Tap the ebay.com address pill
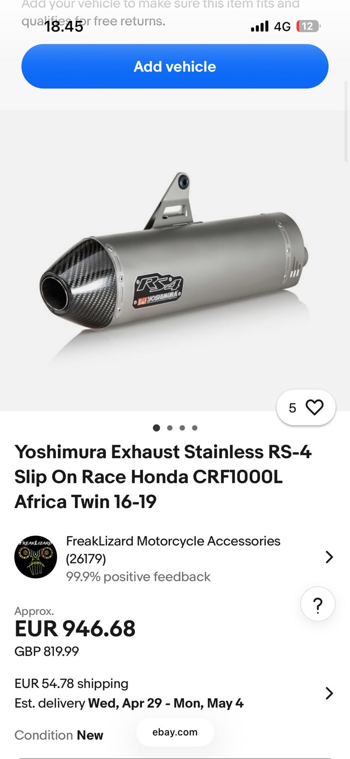 175,732
